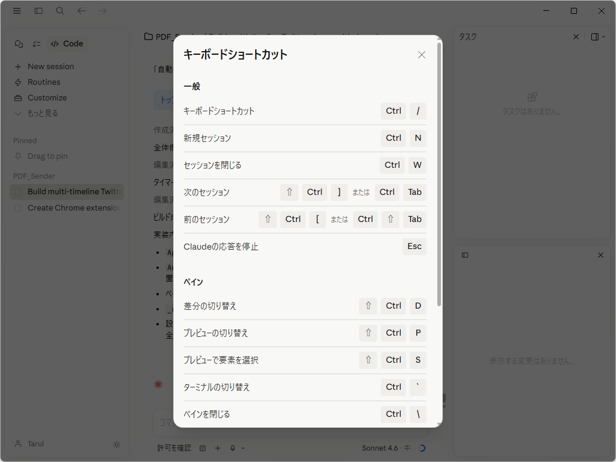Open the chat sessions icon
The width and height of the screenshot is (616, 462).
point(20,43)
